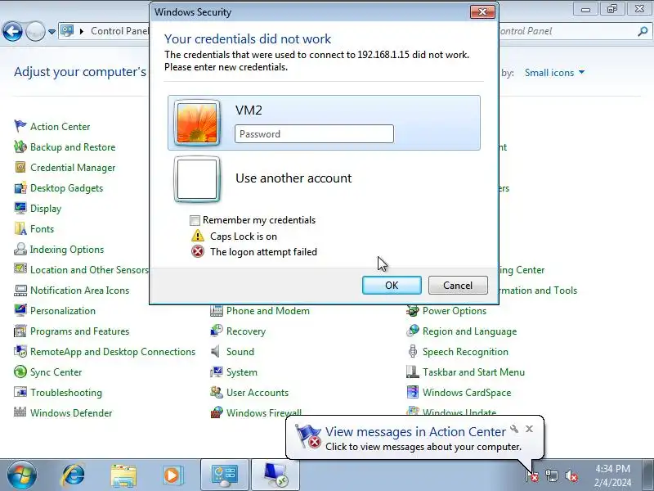Image resolution: width=654 pixels, height=491 pixels.
Task: Open the Windows CardSpace icon
Action: [x=412, y=392]
